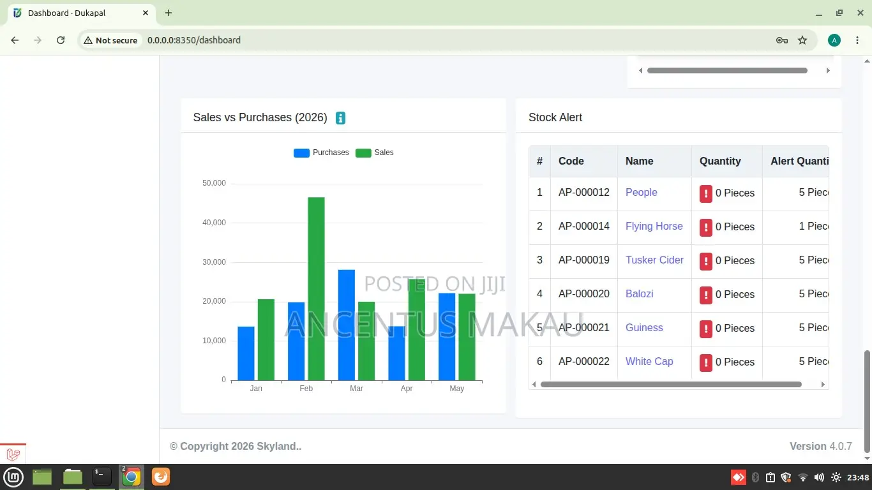Open Chrome's three-dot menu

click(857, 40)
